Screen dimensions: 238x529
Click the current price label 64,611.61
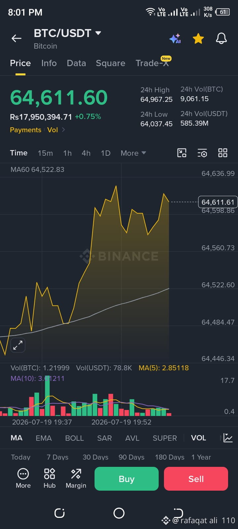[x=218, y=202]
